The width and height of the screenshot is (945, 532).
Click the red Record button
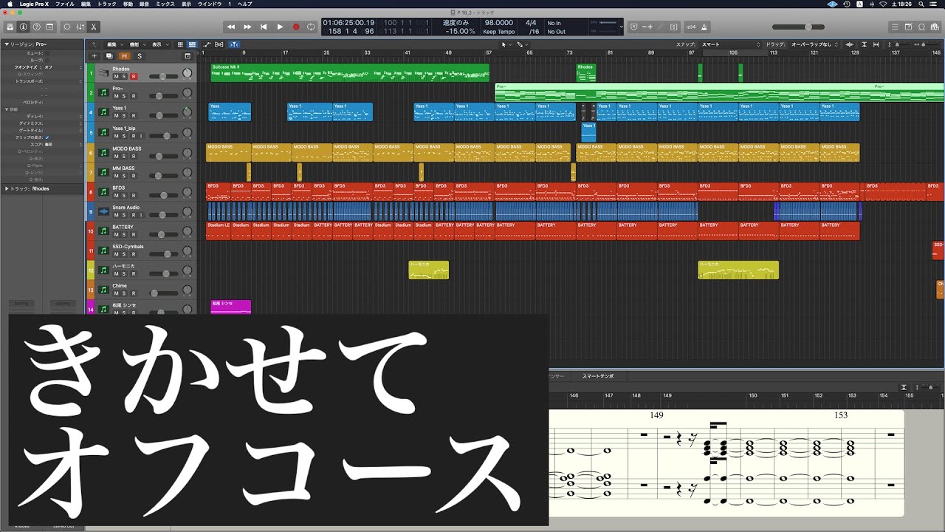point(296,27)
